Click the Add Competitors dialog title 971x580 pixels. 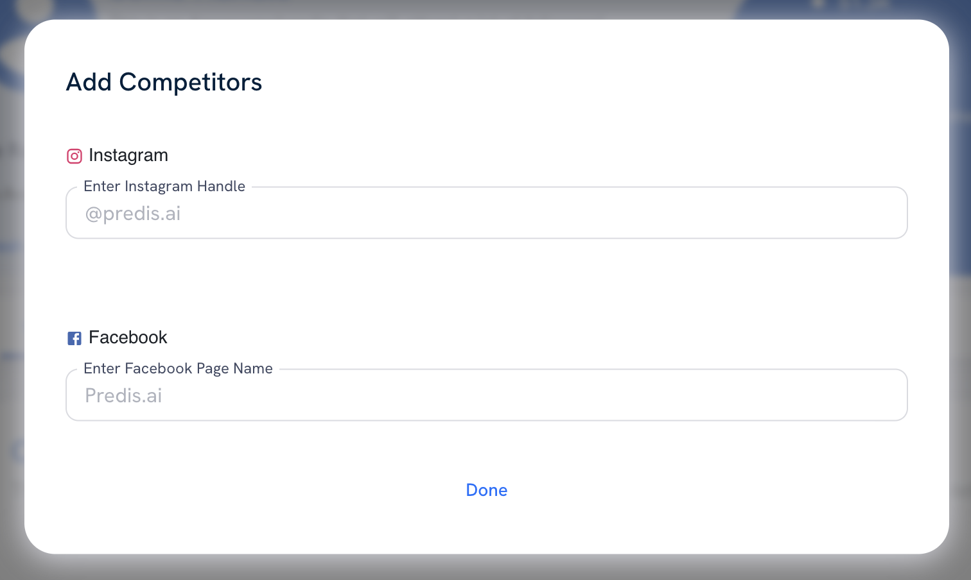[x=164, y=82]
